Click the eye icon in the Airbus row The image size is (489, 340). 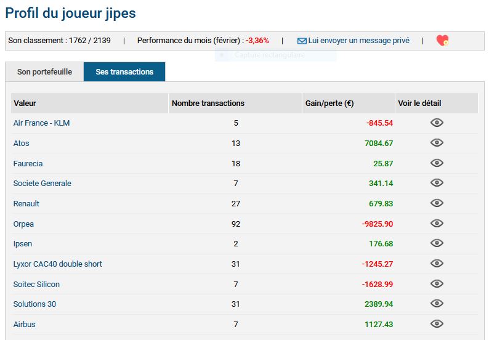[x=437, y=323]
